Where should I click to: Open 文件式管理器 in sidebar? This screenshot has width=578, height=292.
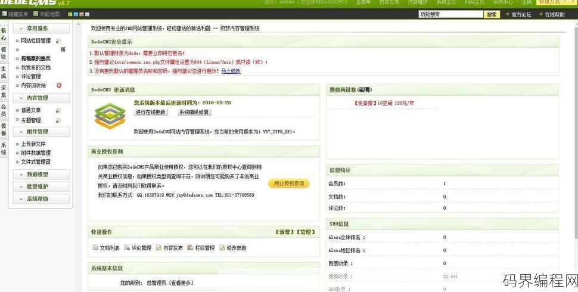click(36, 161)
